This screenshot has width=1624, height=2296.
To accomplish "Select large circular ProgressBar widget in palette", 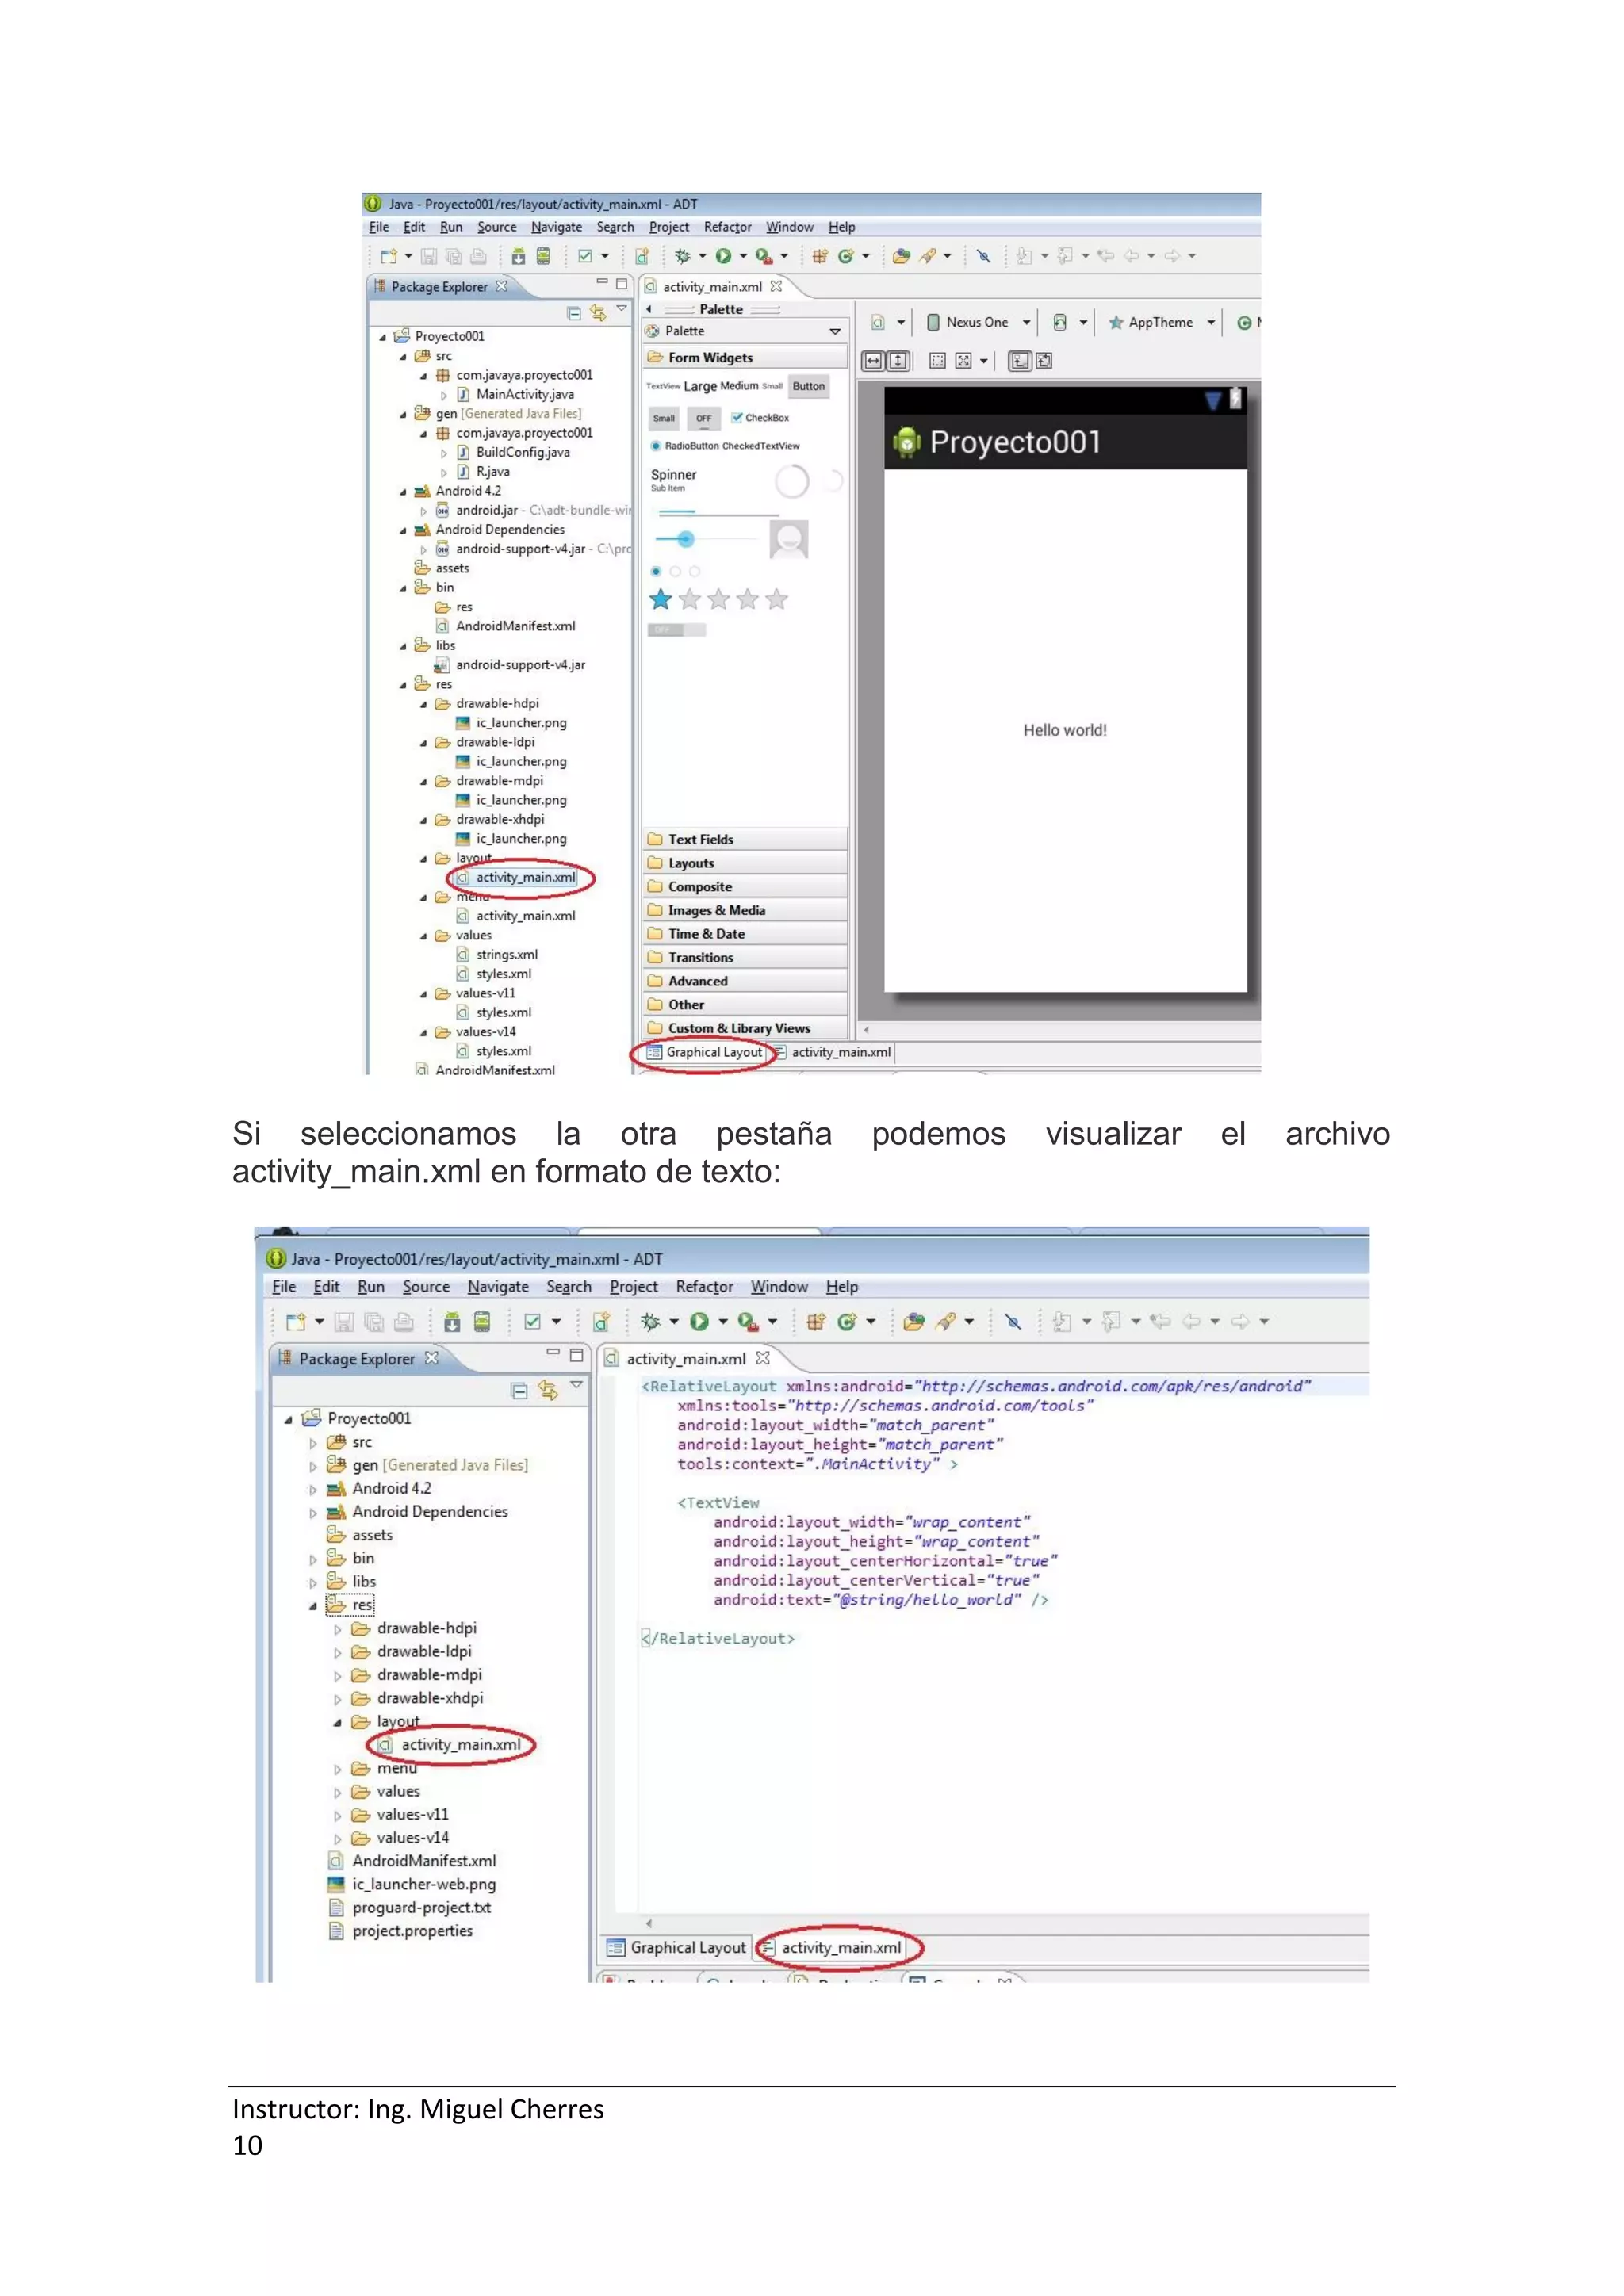I will coord(792,482).
